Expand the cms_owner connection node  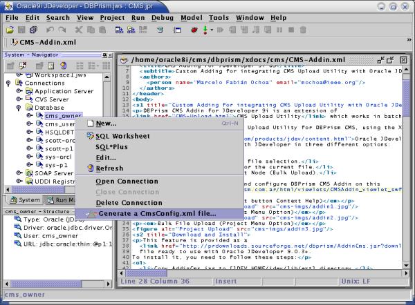coord(29,116)
